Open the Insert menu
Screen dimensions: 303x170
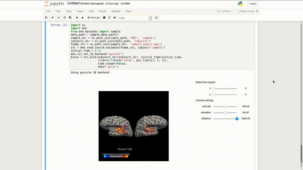pyautogui.click(x=80, y=11)
